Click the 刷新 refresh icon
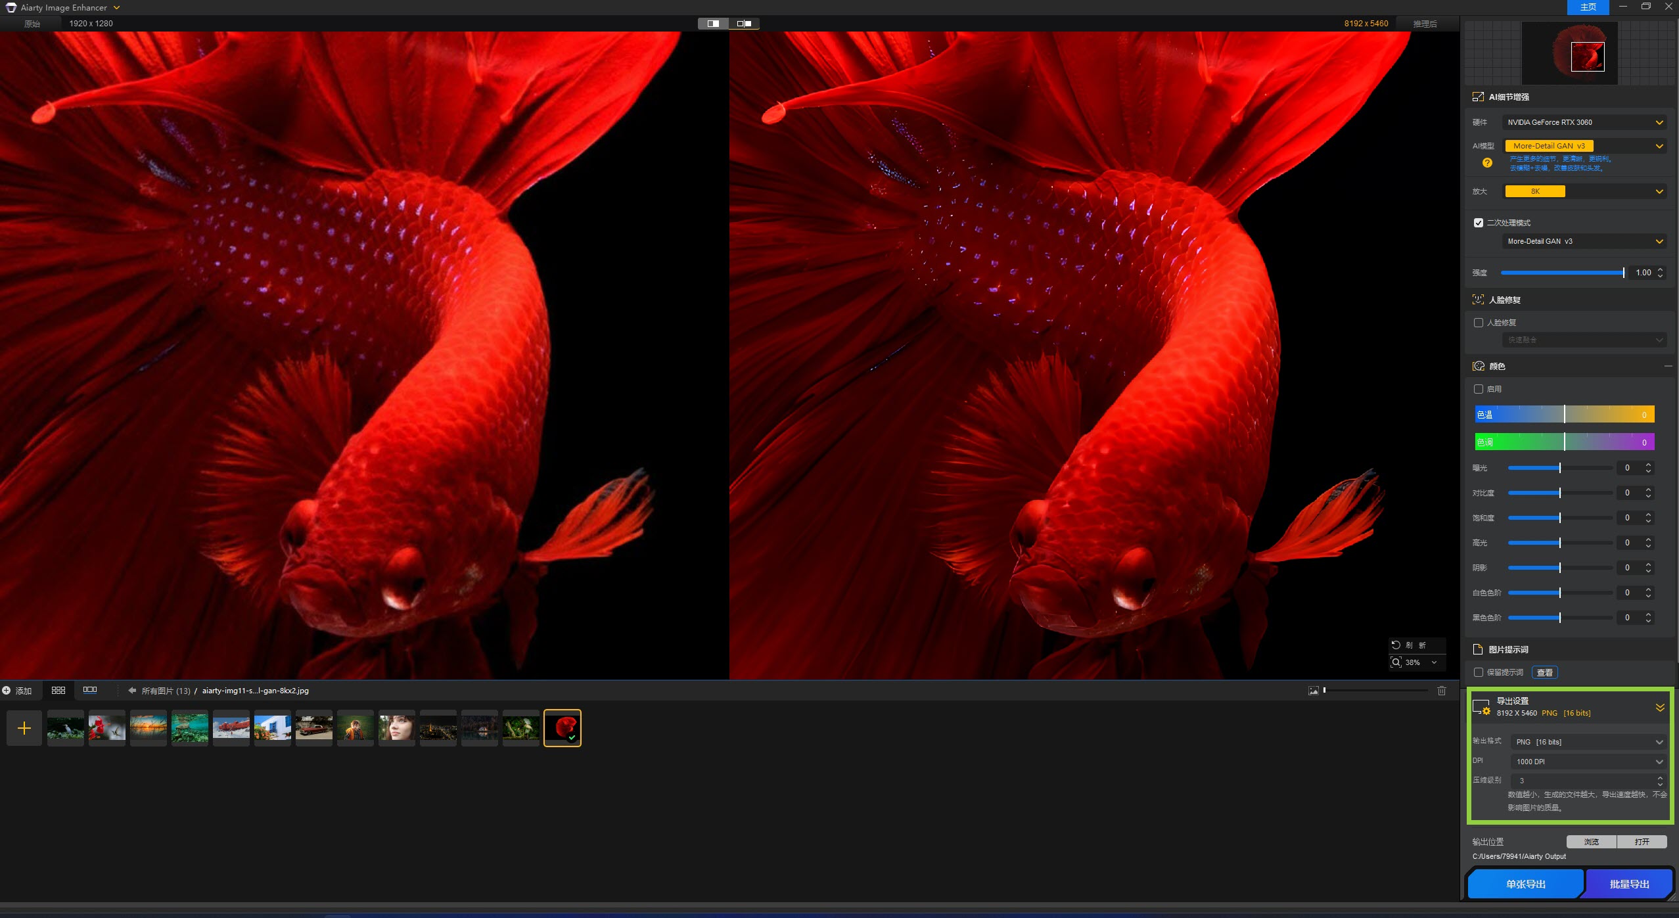Screen dimensions: 1679x918 point(1396,645)
